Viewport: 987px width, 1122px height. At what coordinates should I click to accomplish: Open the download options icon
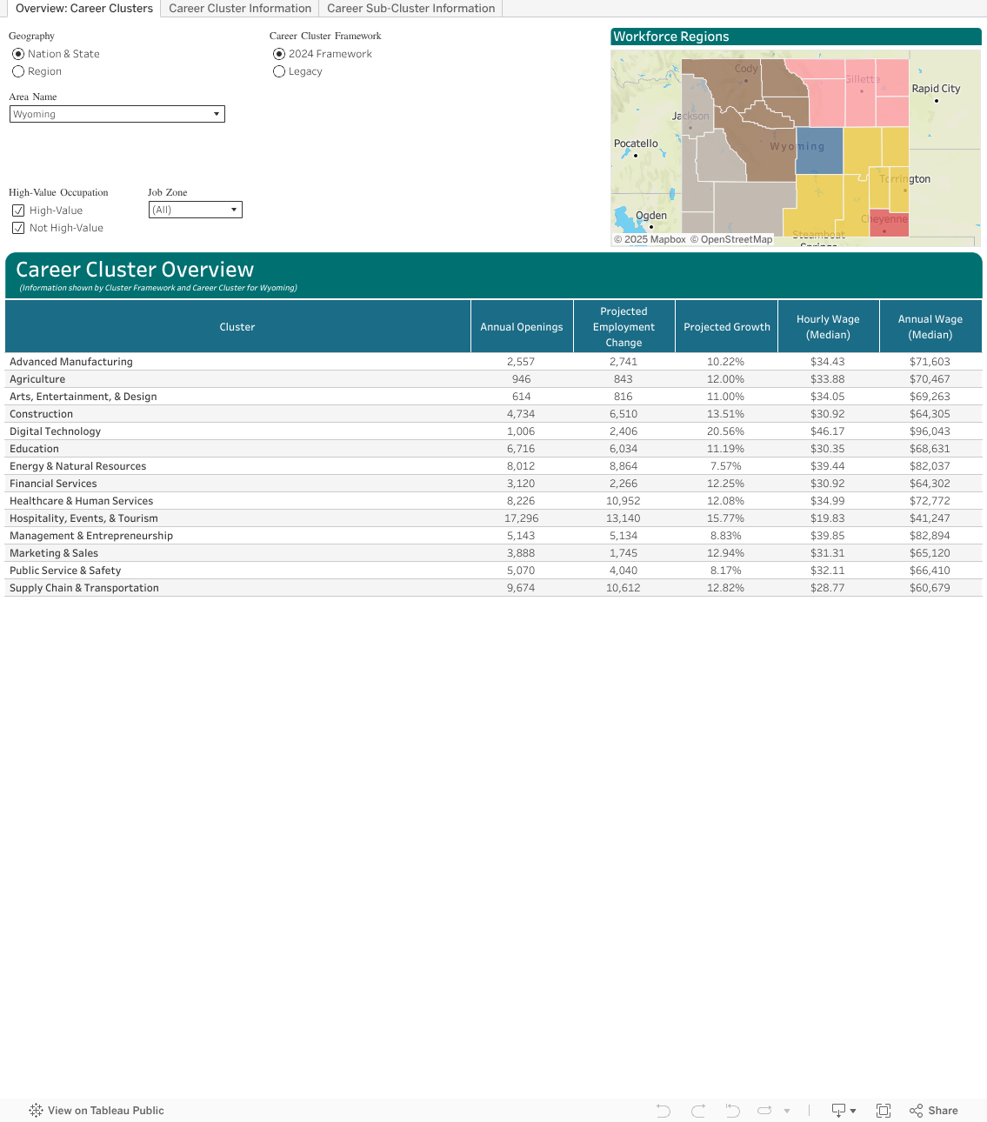coord(844,1111)
